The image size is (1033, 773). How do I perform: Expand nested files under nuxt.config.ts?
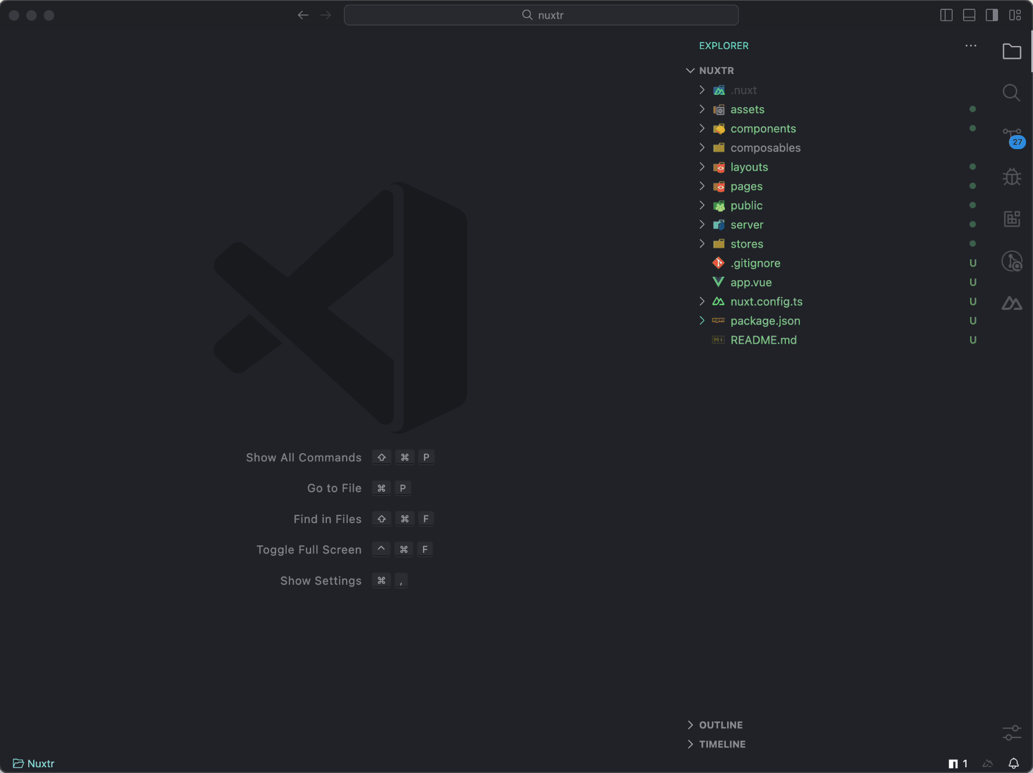pyautogui.click(x=702, y=301)
